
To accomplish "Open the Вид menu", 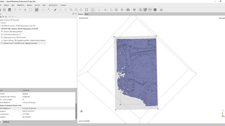I will pos(13,5).
